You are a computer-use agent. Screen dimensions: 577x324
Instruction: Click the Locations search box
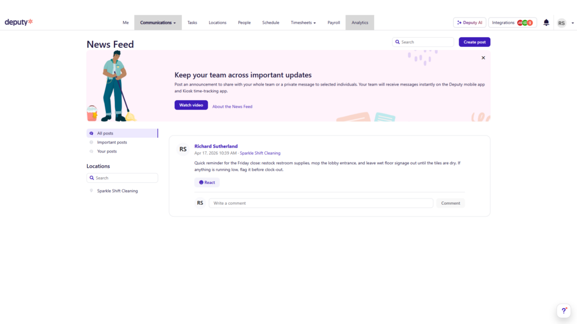click(x=122, y=178)
